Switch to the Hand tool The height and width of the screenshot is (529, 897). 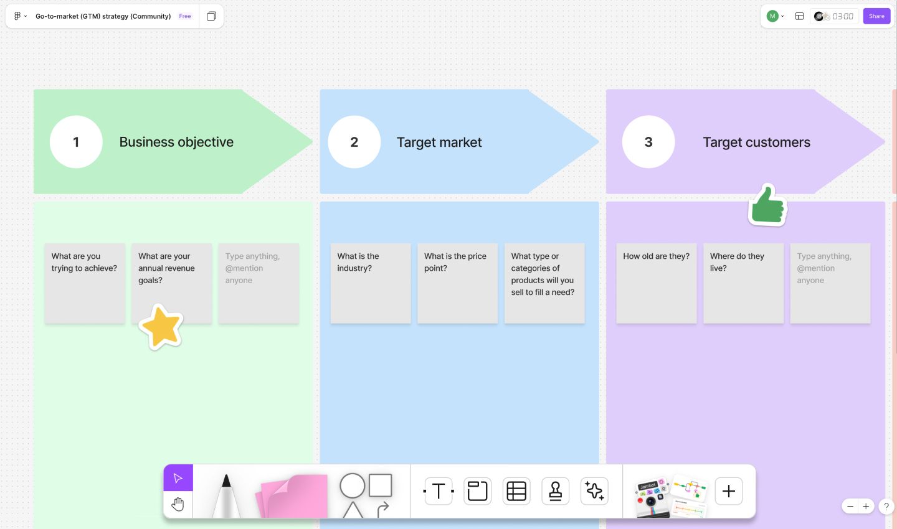[x=178, y=504]
